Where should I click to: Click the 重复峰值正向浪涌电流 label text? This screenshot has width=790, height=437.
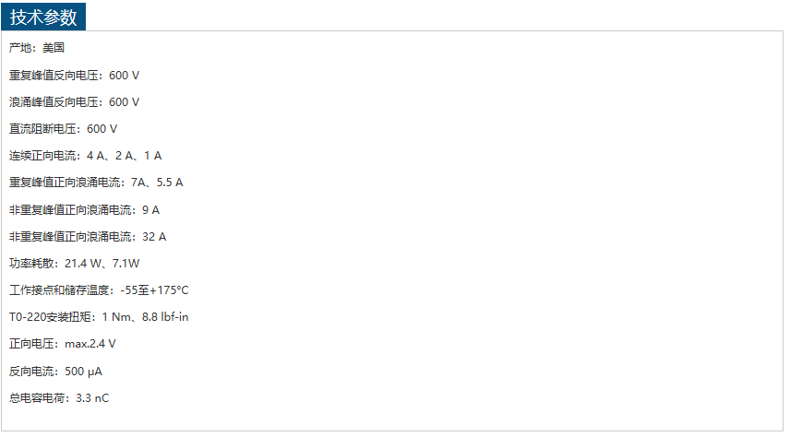point(65,183)
